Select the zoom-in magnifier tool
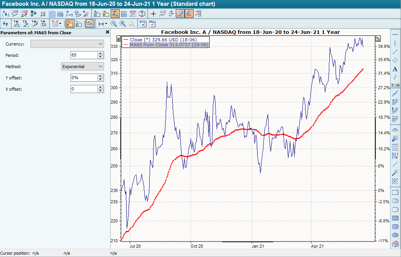 pyautogui.click(x=123, y=23)
